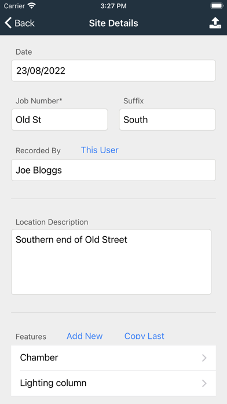Tap the back chevron arrow
This screenshot has width=227, height=404.
pyautogui.click(x=8, y=23)
